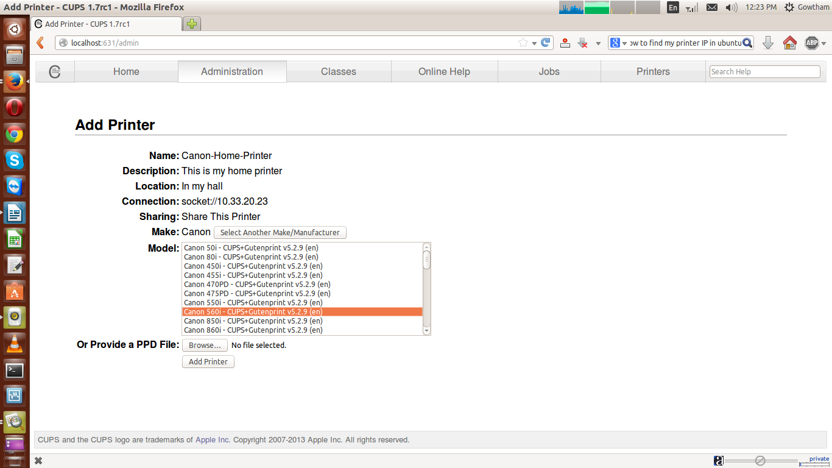The height and width of the screenshot is (468, 832).
Task: Click the model list scroll-down arrow
Action: 427,331
